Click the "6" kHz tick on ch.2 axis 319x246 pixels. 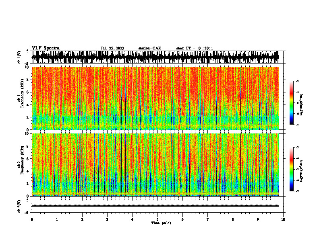coord(28,159)
